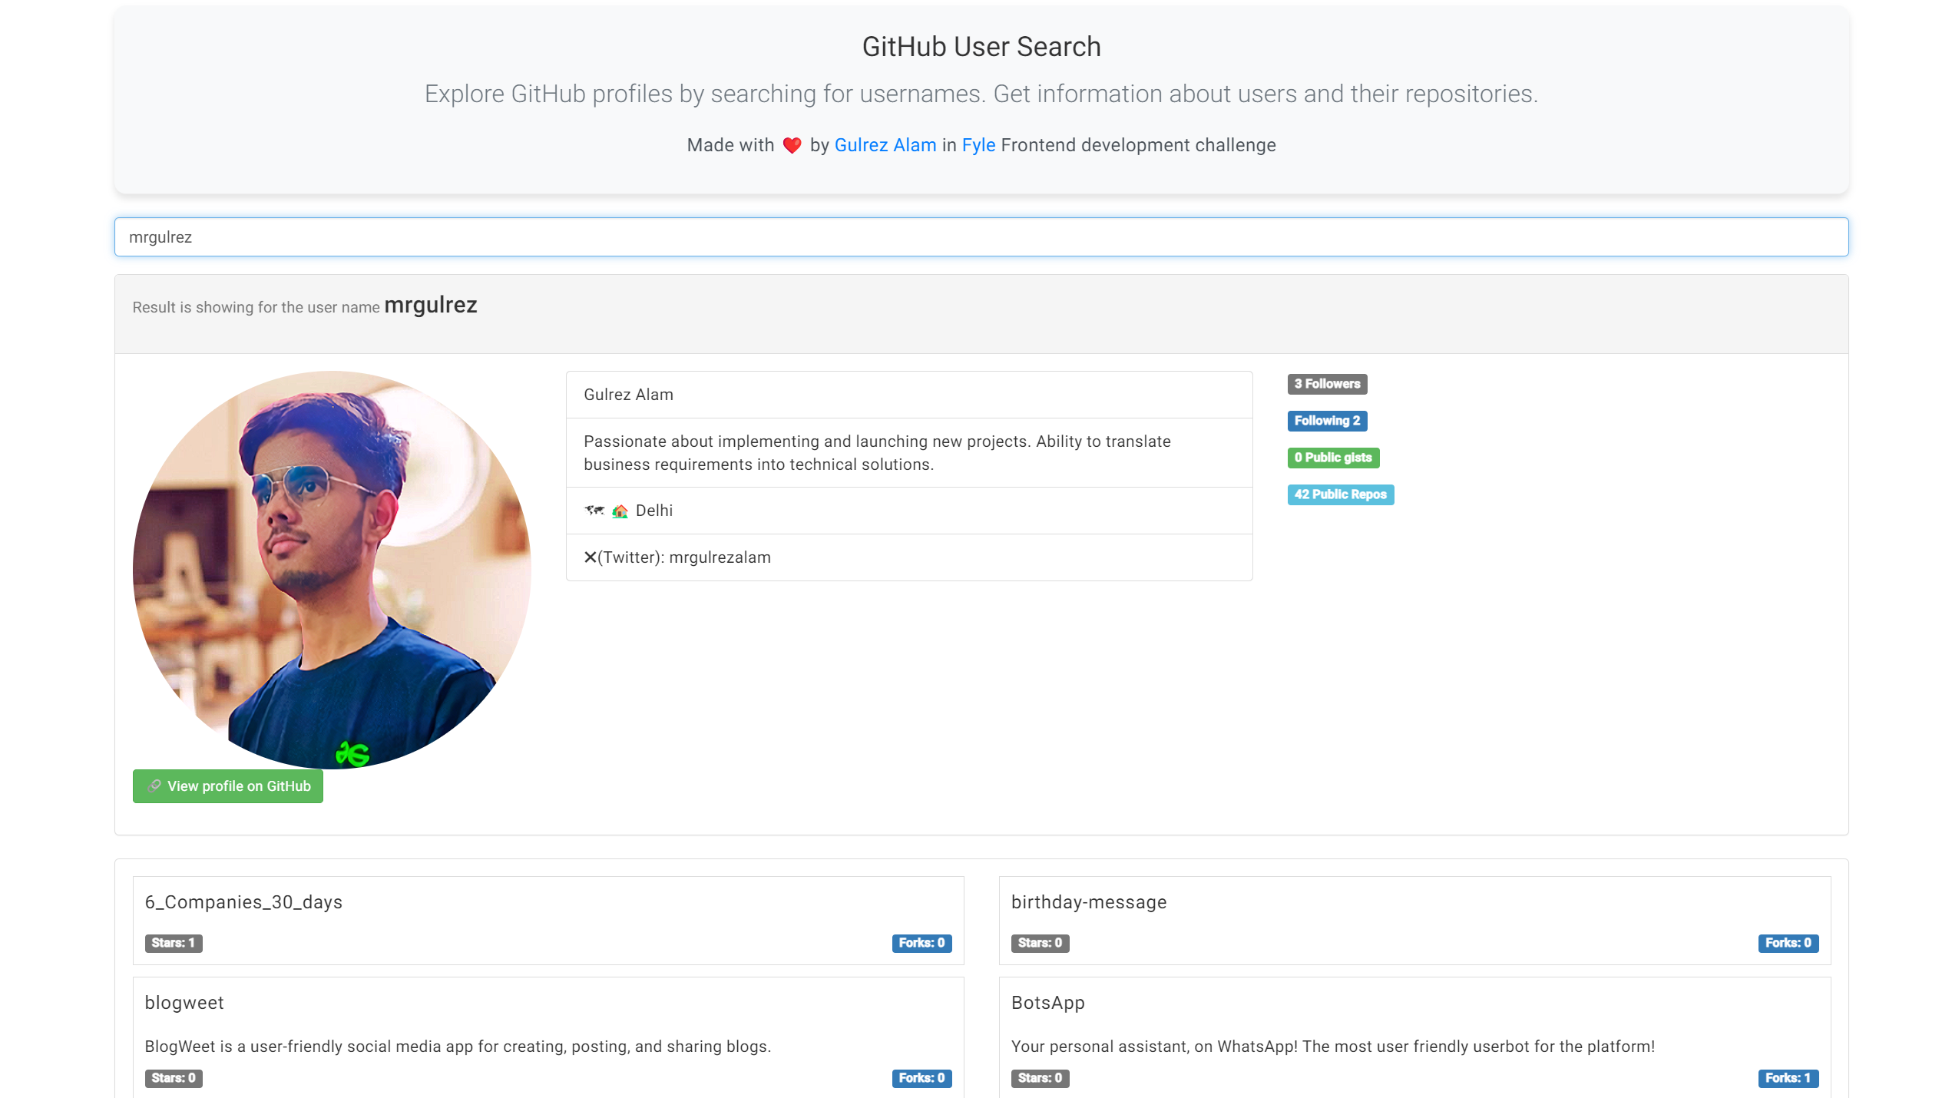This screenshot has height=1098, width=1952.
Task: Click Stars: 1 badge on 6_Companies_30_days
Action: (x=174, y=943)
